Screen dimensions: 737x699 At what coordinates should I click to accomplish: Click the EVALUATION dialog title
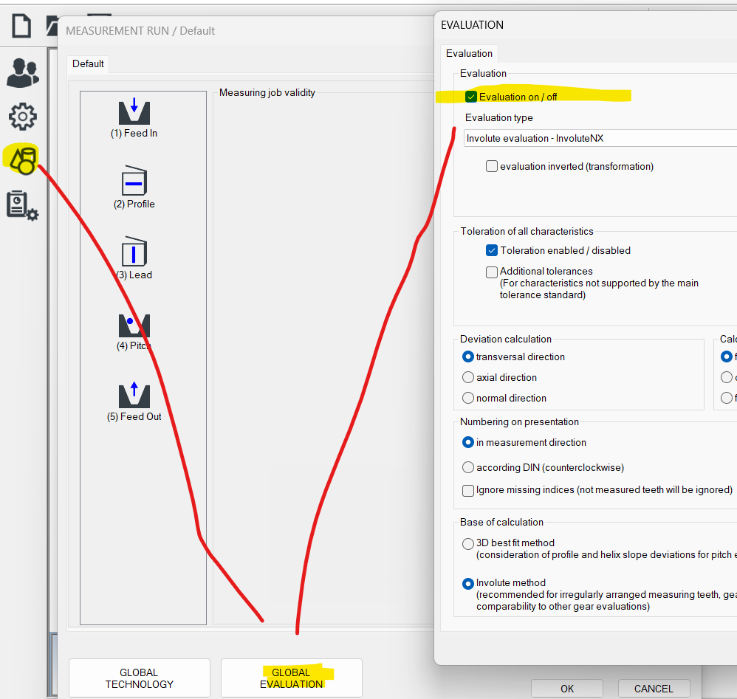pyautogui.click(x=472, y=25)
